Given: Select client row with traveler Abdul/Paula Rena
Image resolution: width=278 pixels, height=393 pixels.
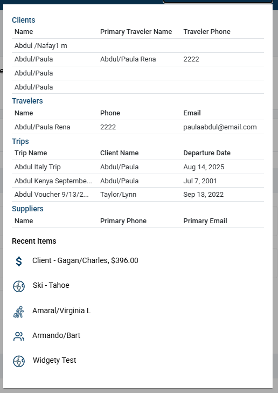Looking at the screenshot, I should (x=138, y=59).
